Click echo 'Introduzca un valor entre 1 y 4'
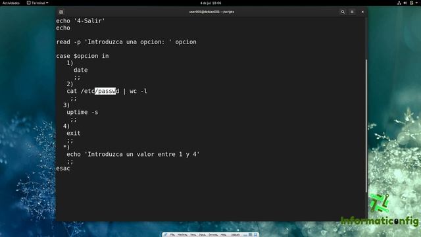 (133, 154)
